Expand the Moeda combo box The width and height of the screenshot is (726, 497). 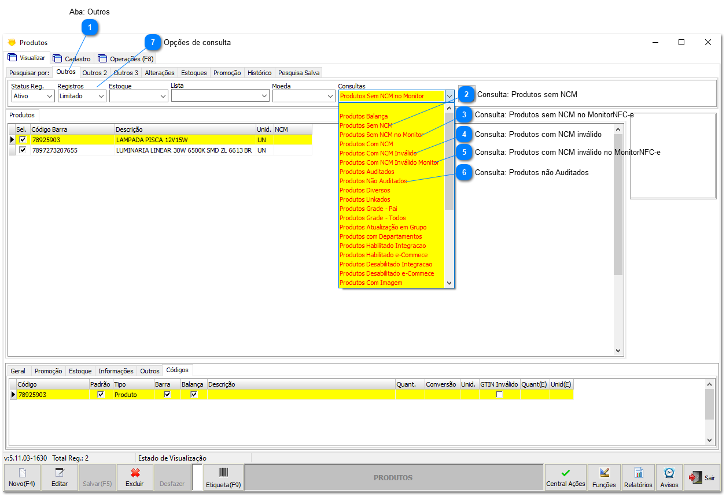pos(330,97)
